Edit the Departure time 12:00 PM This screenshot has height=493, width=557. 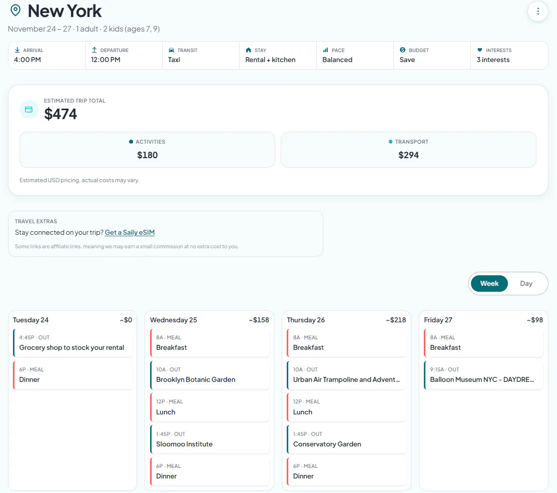(124, 56)
